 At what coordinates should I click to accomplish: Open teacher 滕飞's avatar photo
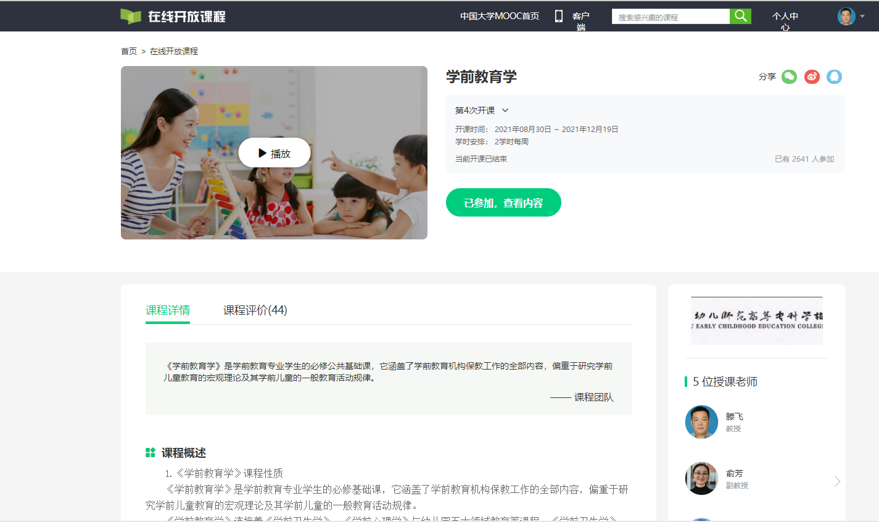pos(701,422)
